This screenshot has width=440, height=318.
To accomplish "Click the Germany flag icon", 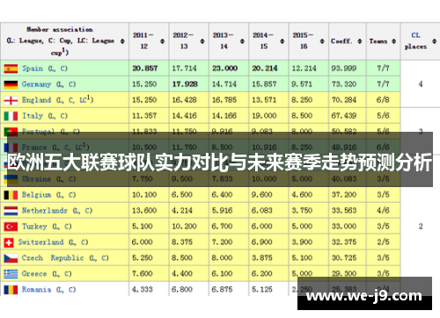I will 11,84.
